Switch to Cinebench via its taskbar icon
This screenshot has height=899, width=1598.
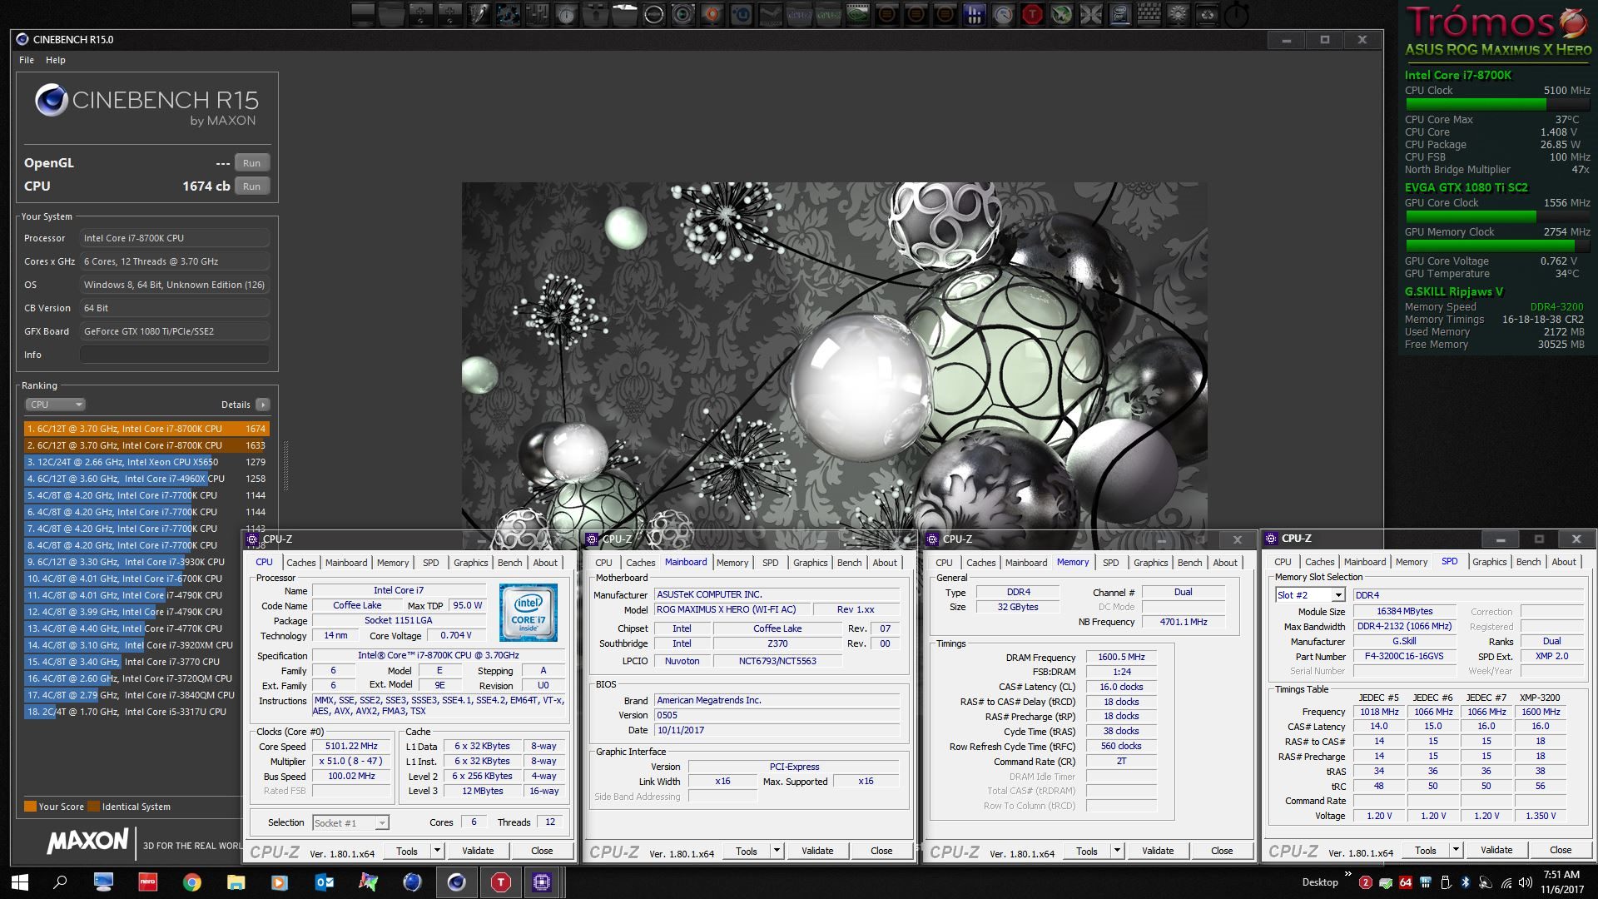(x=456, y=882)
